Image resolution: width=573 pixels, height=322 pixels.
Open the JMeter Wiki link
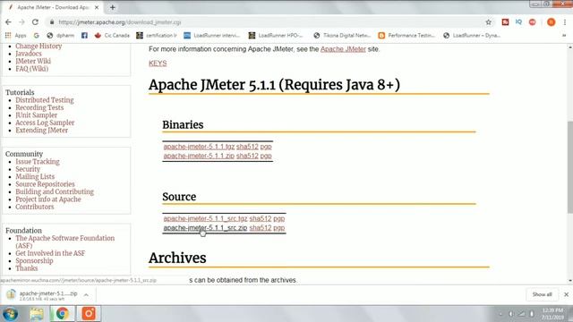(x=33, y=62)
